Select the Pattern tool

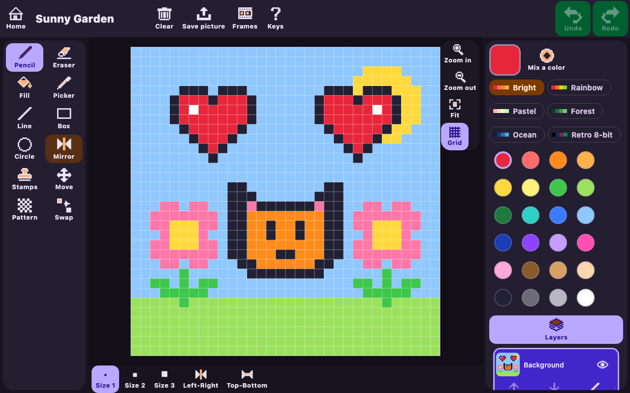[25, 210]
